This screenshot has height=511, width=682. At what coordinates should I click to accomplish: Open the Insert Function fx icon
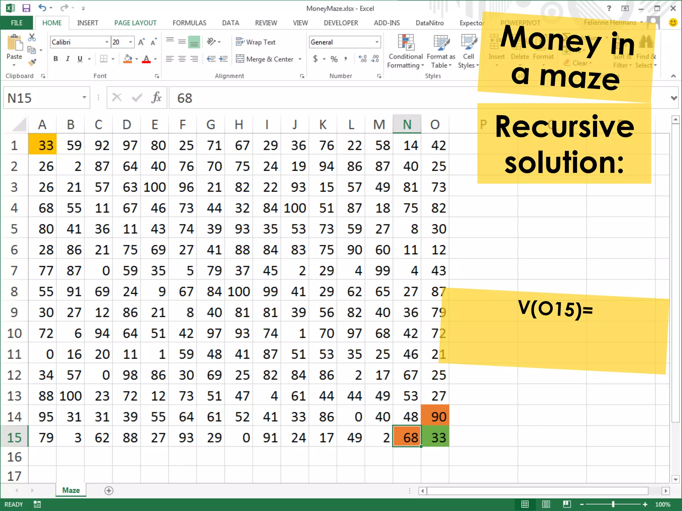[156, 98]
